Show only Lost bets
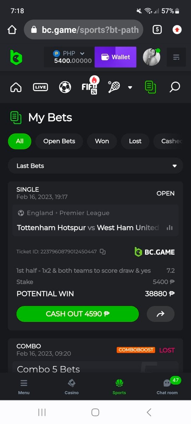The height and width of the screenshot is (424, 191). [x=135, y=141]
